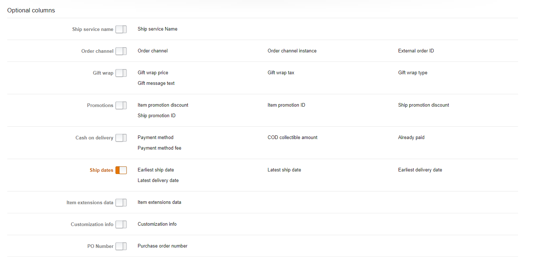Viewport: 557px width, 257px height.
Task: Enable the Ship service name toggle
Action: pyautogui.click(x=121, y=29)
